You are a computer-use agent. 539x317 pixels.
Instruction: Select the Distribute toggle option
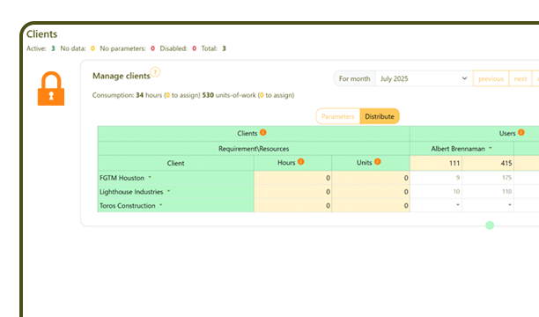[x=380, y=116]
